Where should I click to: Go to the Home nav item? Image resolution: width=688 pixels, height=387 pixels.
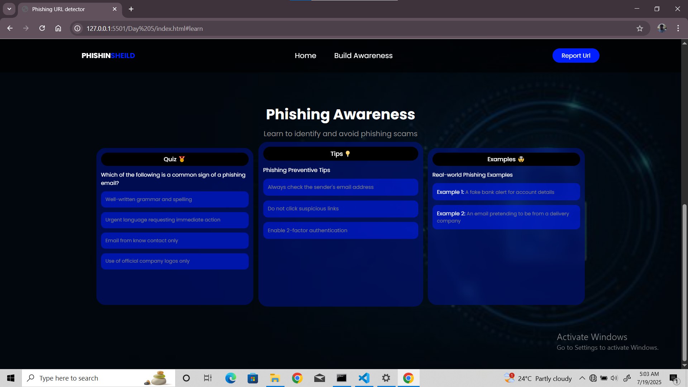[x=305, y=56]
